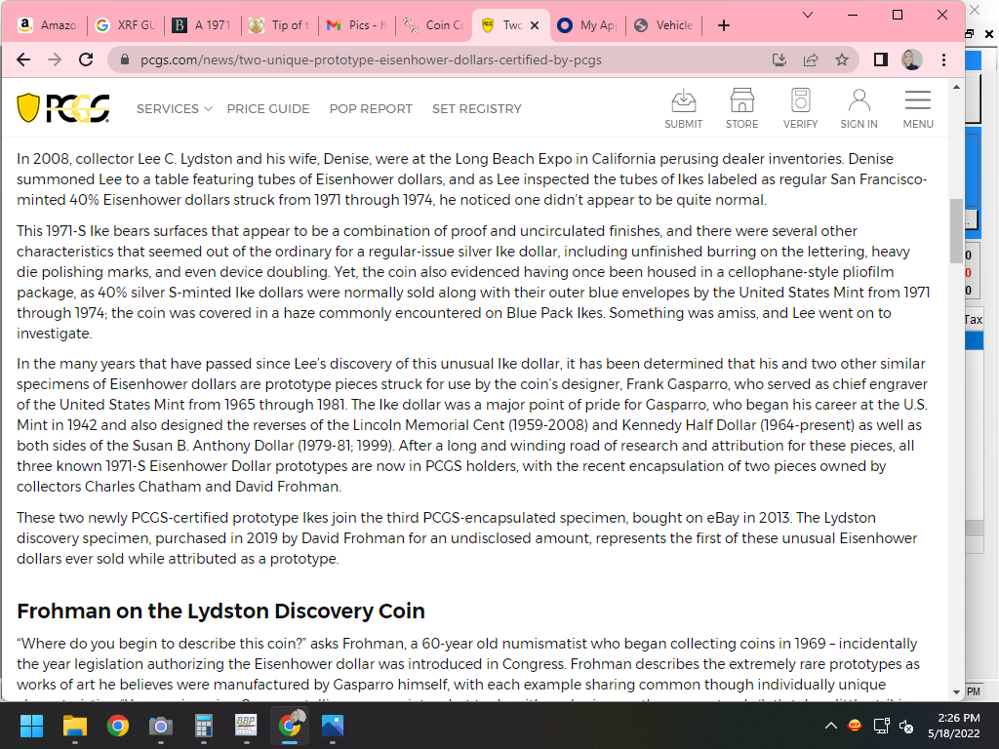The height and width of the screenshot is (749, 999).
Task: Click the page scrollbar up arrow
Action: (956, 87)
